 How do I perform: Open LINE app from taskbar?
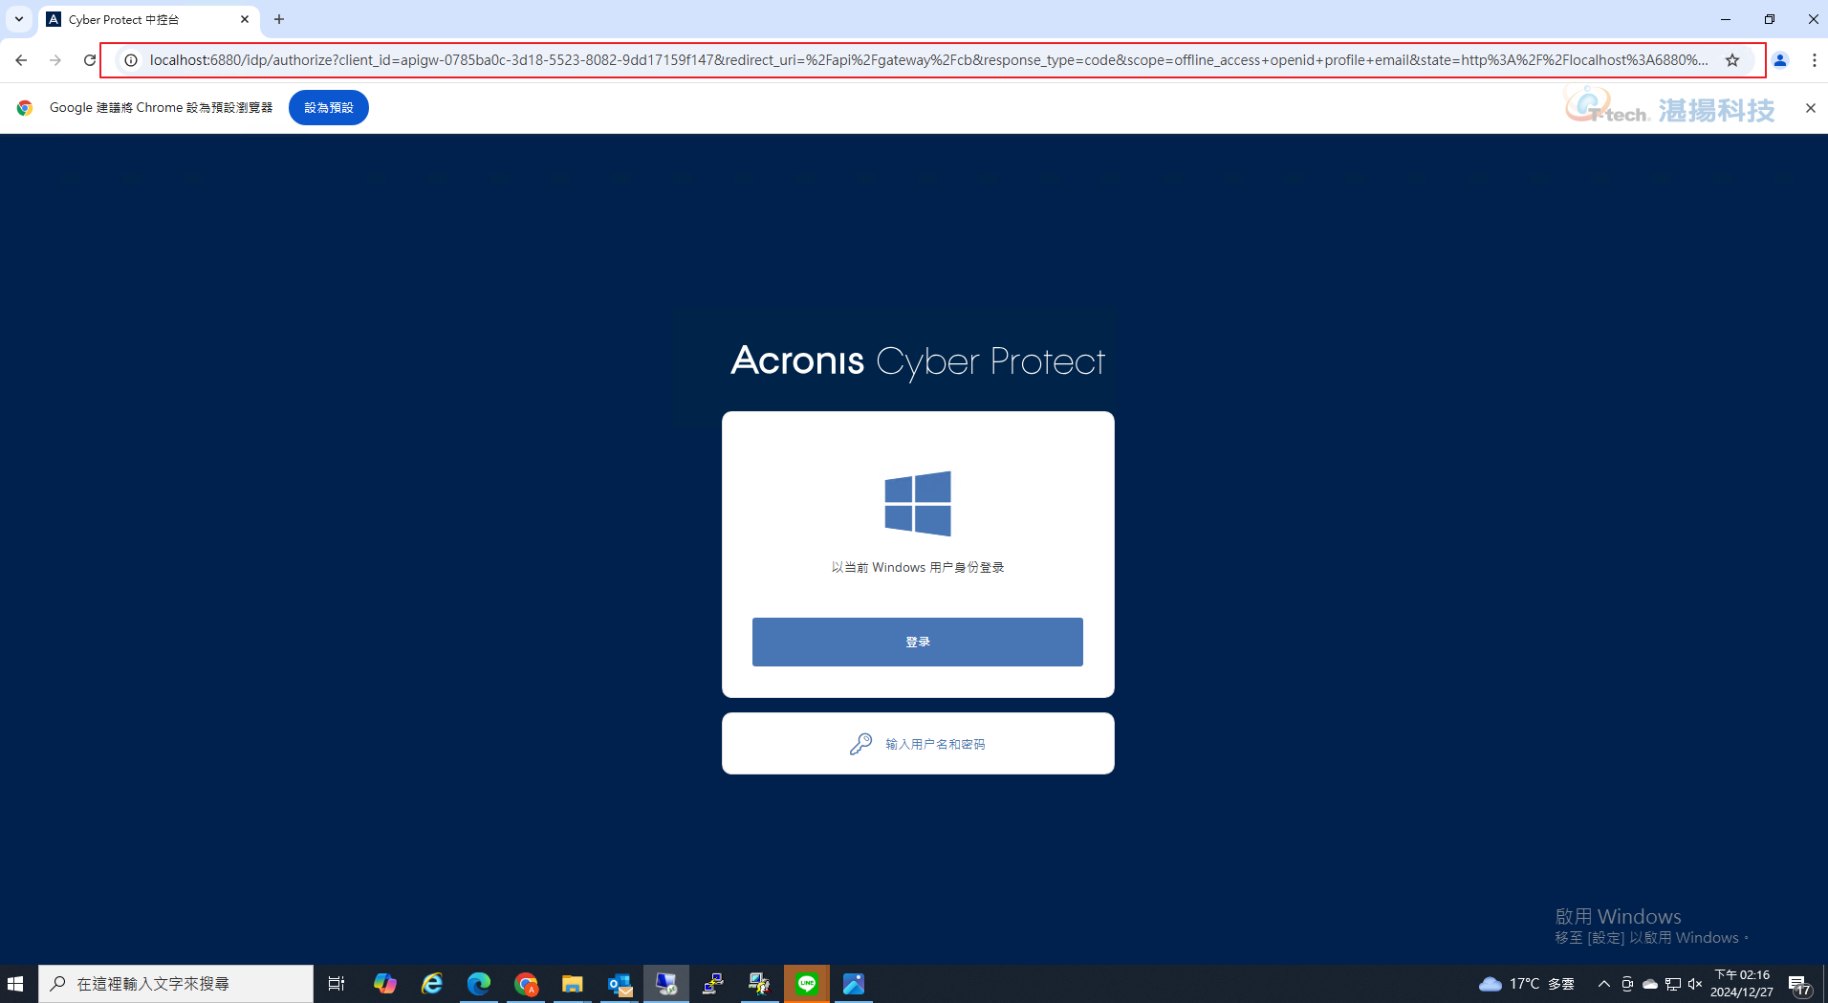coord(807,984)
